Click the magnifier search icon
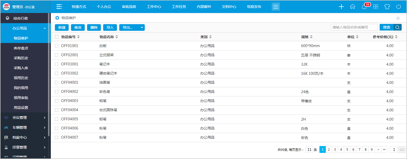The image size is (407, 159). point(398,27)
